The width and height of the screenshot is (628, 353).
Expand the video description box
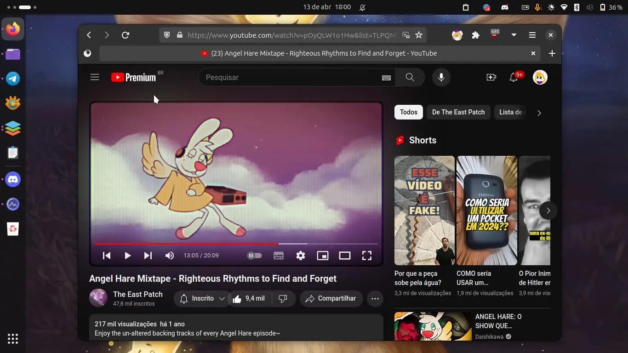(x=236, y=327)
